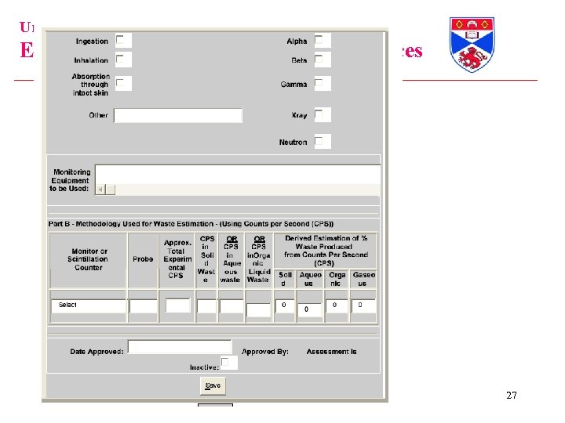Click the Approx. Total Experimental CPS field

177,305
